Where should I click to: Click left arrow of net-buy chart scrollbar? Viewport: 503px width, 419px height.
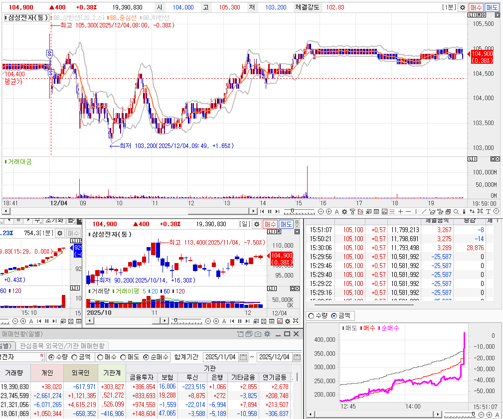tap(310, 415)
